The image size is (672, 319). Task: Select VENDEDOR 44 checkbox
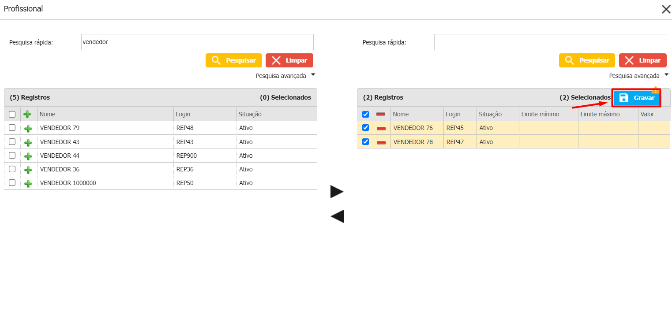point(12,155)
